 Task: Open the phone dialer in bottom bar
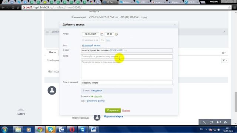coord(204,122)
